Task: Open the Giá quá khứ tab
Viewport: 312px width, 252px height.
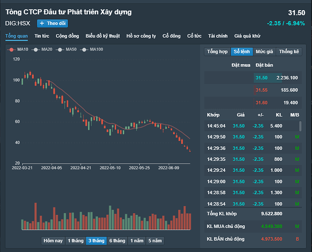Action: tap(247, 36)
